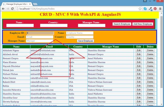Click the rakesh@rakesh.com email cell
The height and width of the screenshot is (107, 164).
tap(49, 82)
